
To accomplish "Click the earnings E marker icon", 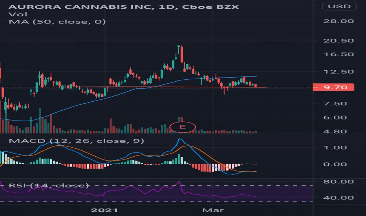I will click(183, 127).
